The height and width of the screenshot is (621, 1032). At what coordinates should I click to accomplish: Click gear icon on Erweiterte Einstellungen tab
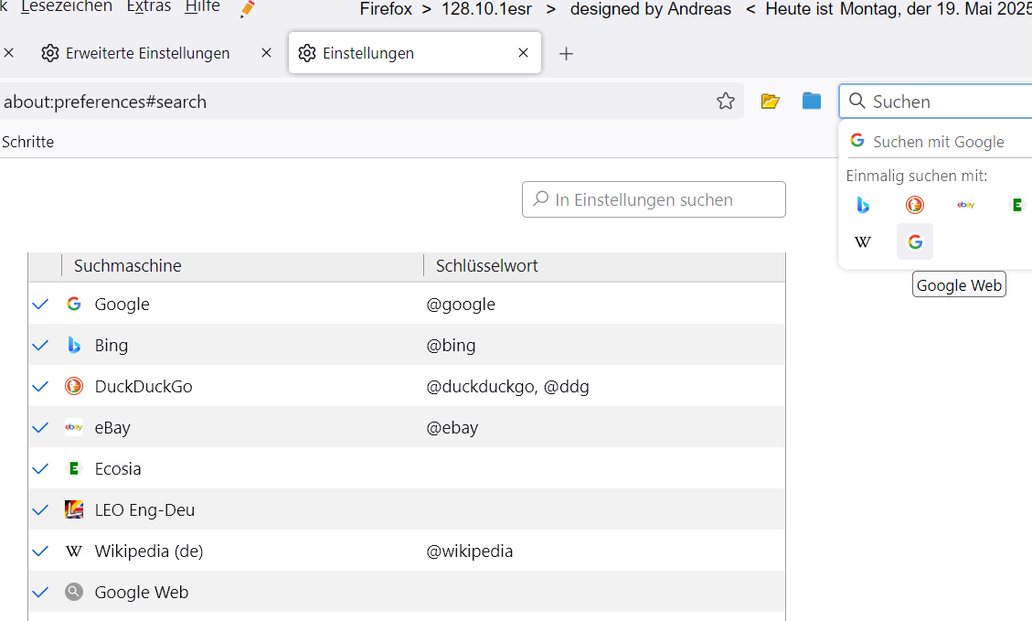click(x=50, y=53)
